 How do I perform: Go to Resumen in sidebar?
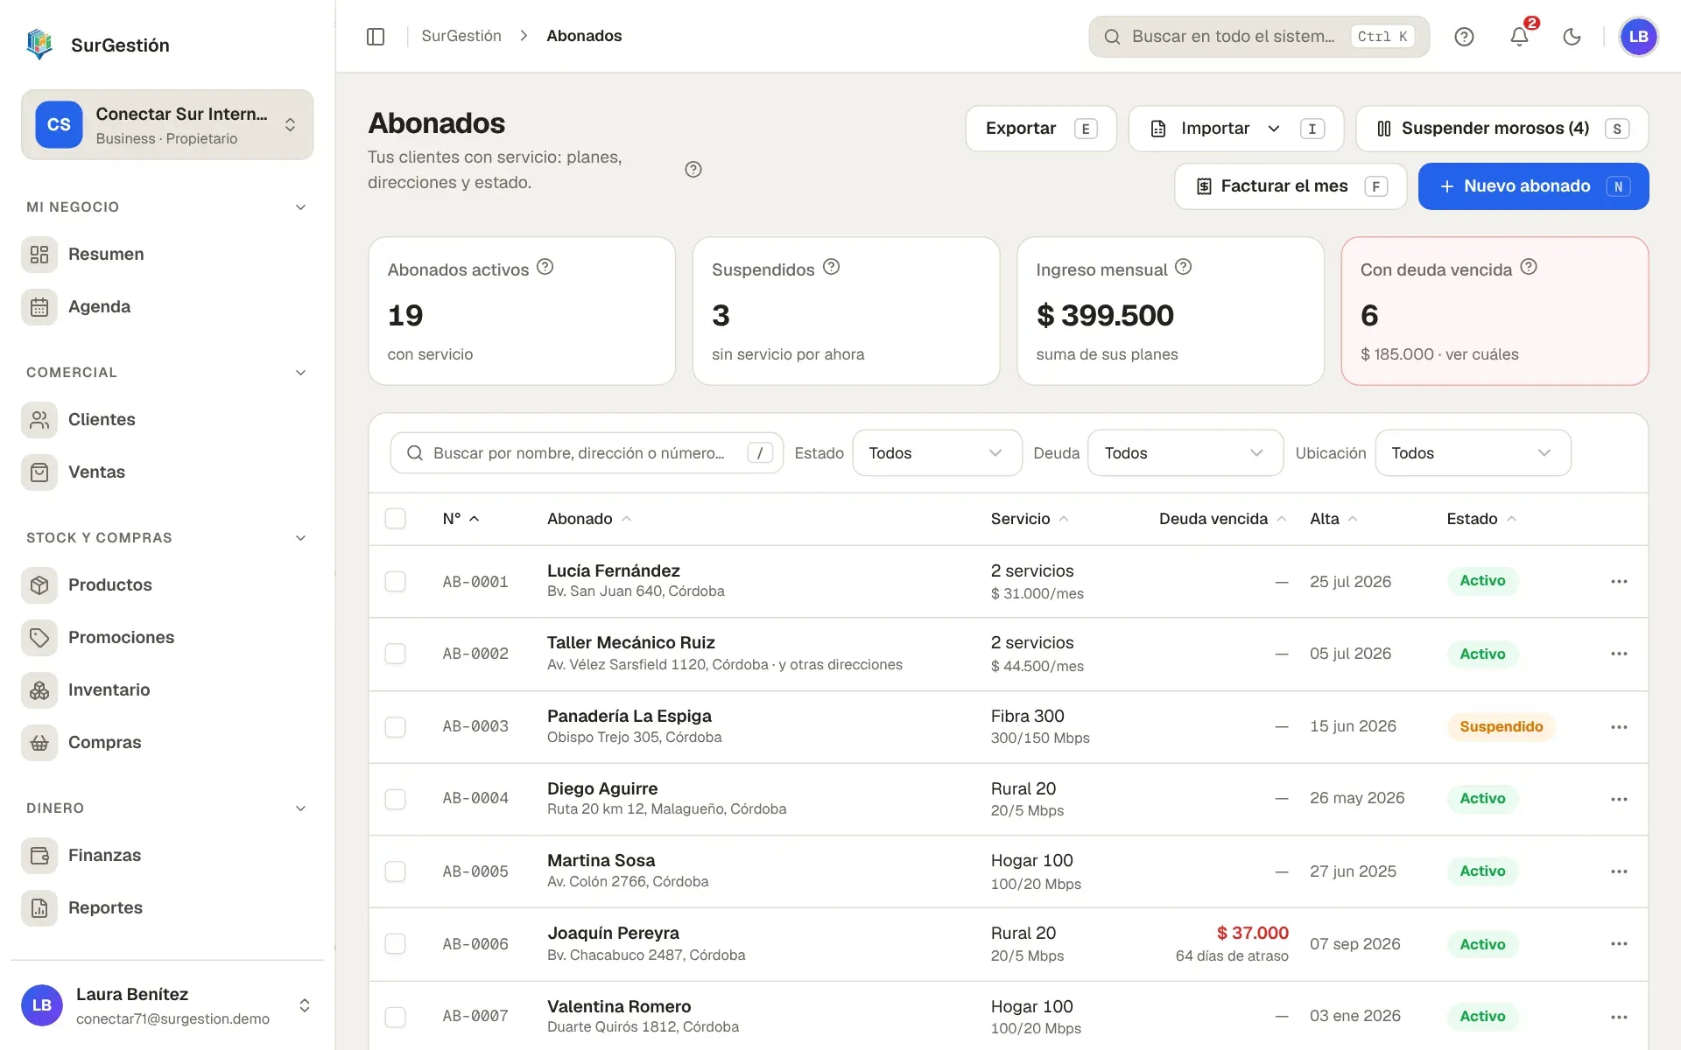pos(167,255)
